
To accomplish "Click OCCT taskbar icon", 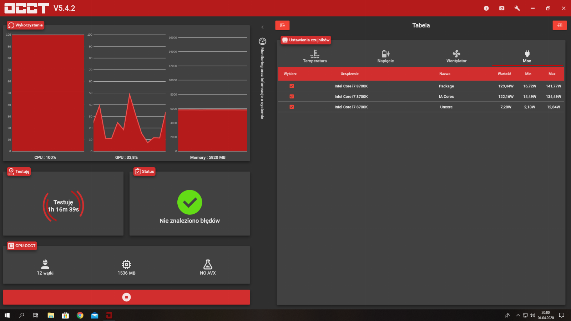I will pyautogui.click(x=109, y=315).
